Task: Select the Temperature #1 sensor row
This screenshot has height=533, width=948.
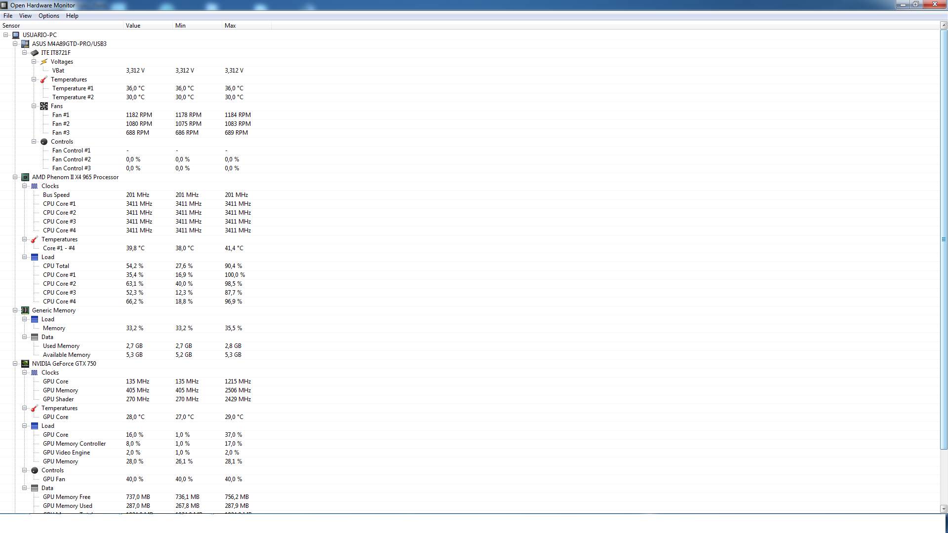Action: click(470, 88)
